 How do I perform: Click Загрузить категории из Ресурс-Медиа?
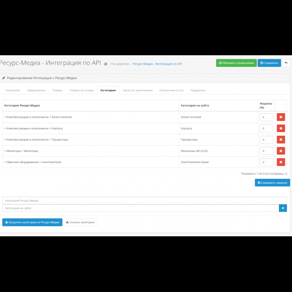[32, 222]
